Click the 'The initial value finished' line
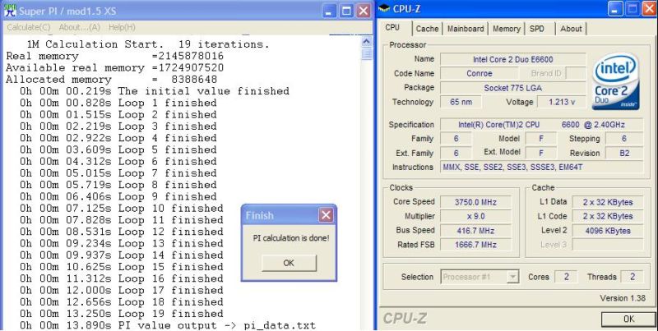The width and height of the screenshot is (658, 331). point(155,91)
